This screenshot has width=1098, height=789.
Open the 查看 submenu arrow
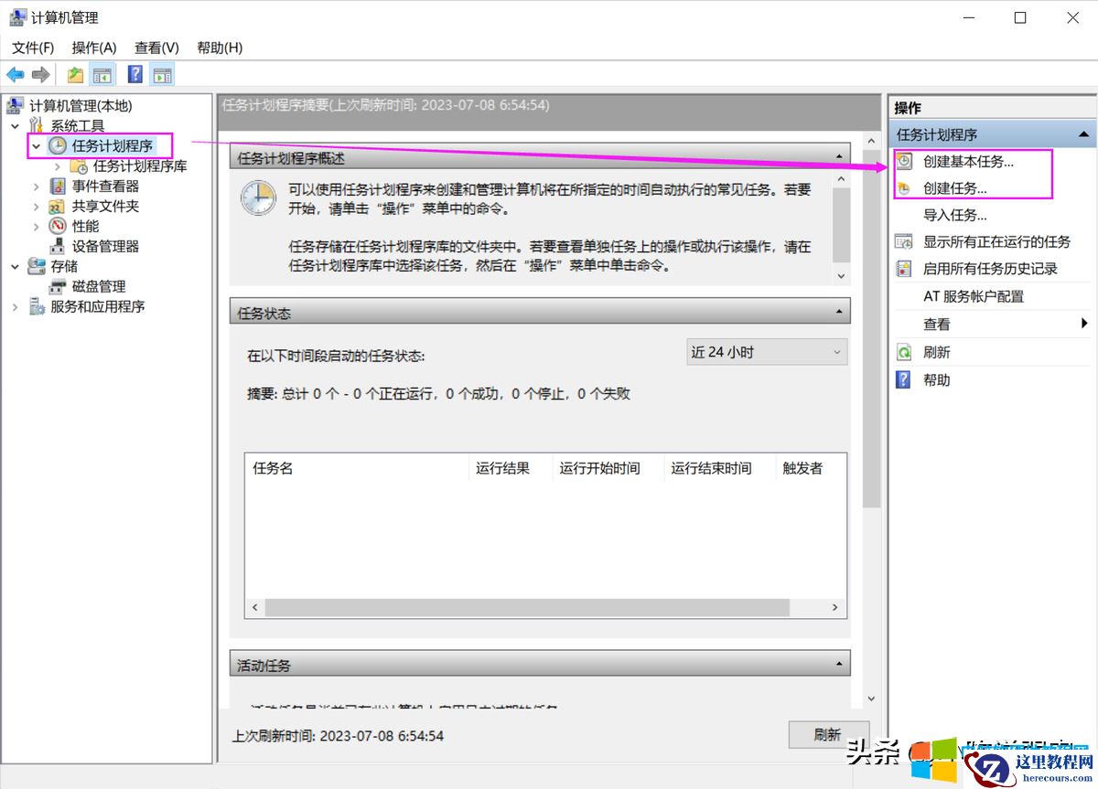1084,324
